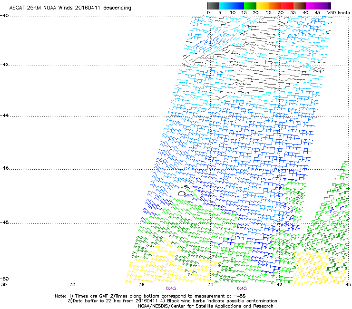Viewport: 352px width, 309px height.
Task: Click the note line 'Times are GMT'
Action: pyautogui.click(x=92, y=296)
